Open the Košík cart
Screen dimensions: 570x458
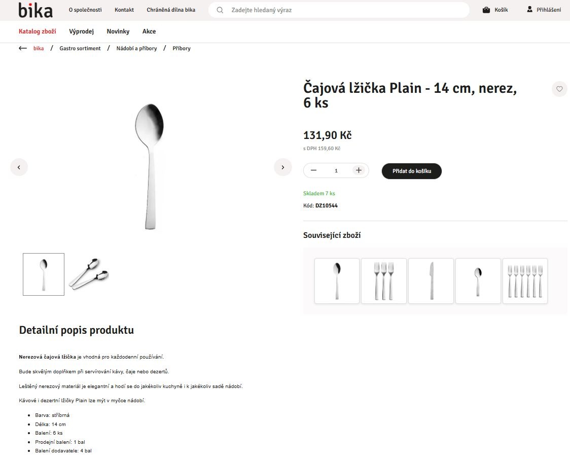coord(495,10)
